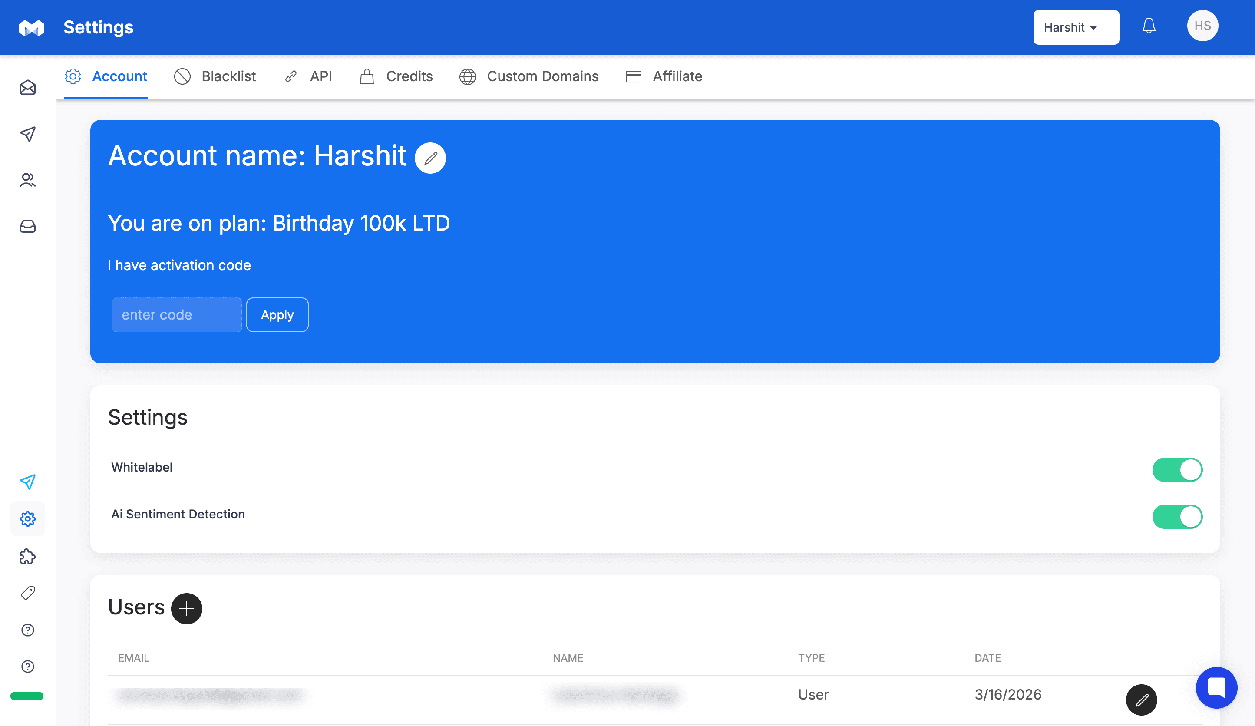Expand the Harshit account dropdown
1255x726 pixels.
[x=1076, y=27]
